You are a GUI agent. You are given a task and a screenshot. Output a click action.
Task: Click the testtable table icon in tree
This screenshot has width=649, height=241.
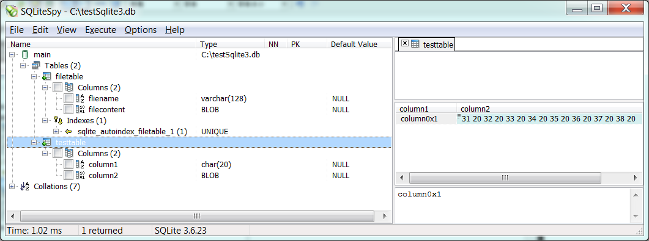point(46,142)
